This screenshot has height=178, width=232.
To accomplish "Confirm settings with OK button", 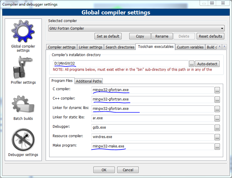I will point(104,170).
